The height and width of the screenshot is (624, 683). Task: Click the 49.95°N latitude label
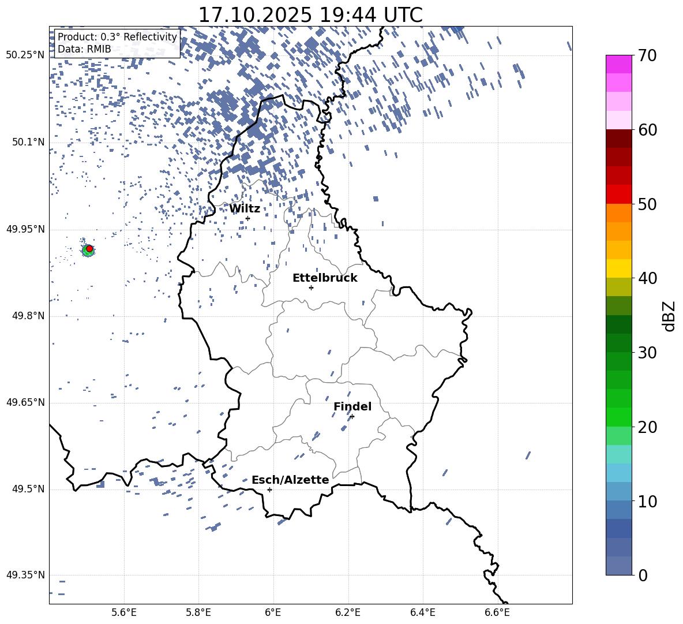(25, 229)
